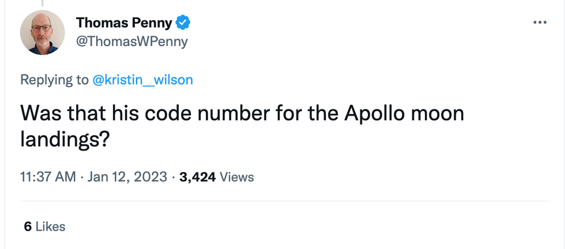Click the @ThomasWPenny handle

pyautogui.click(x=132, y=42)
